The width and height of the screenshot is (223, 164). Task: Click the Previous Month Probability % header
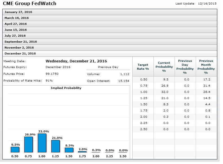pos(206,67)
